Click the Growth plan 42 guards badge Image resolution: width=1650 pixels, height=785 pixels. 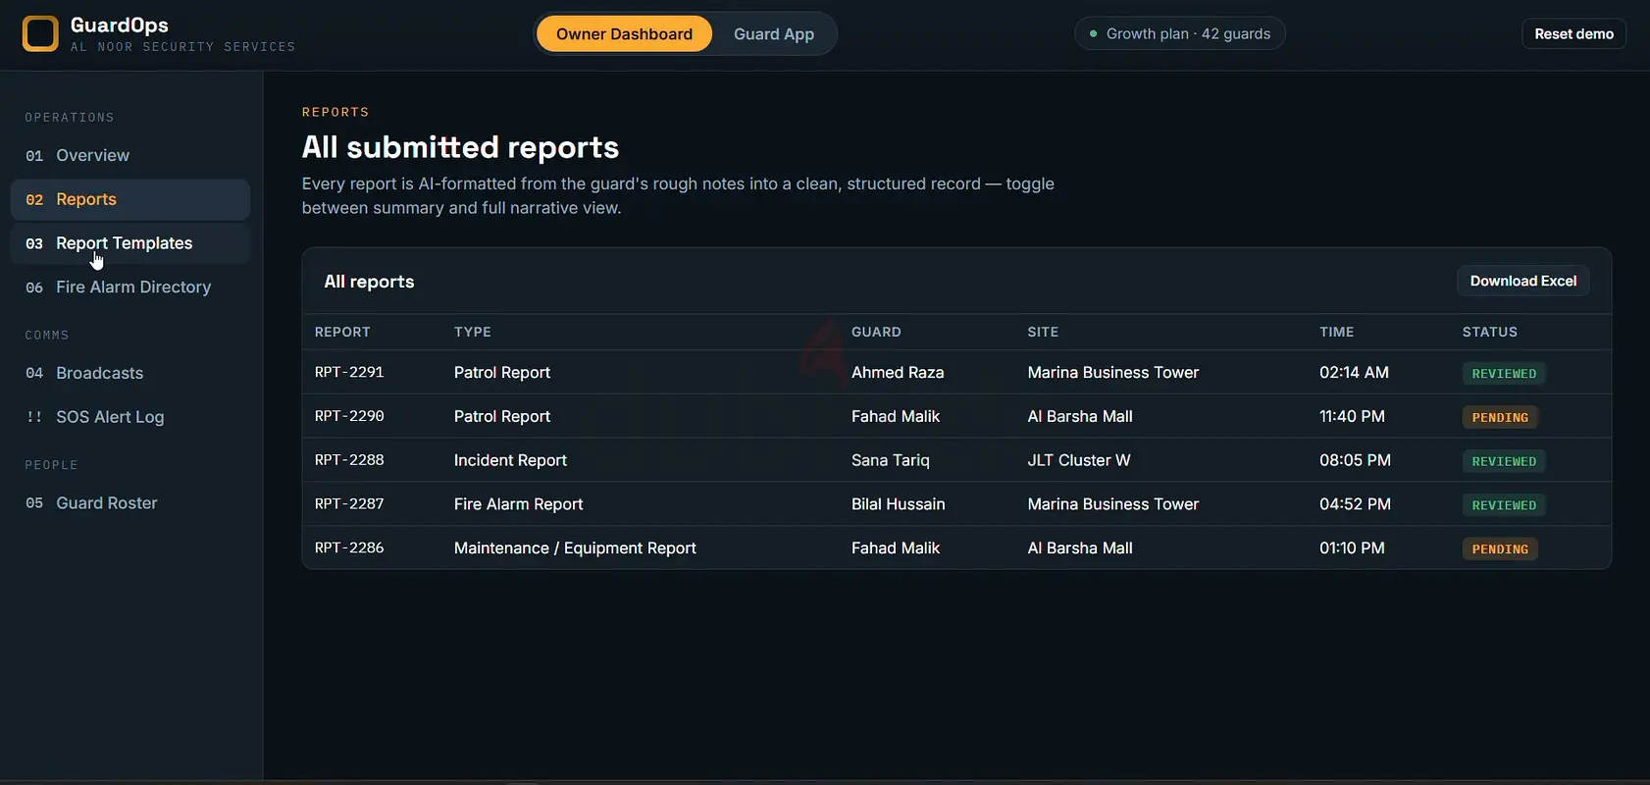coord(1179,33)
